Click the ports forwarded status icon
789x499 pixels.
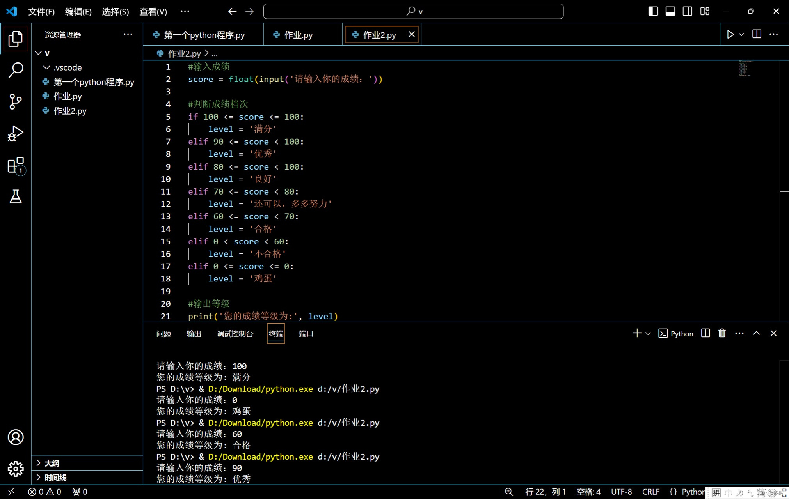point(80,492)
